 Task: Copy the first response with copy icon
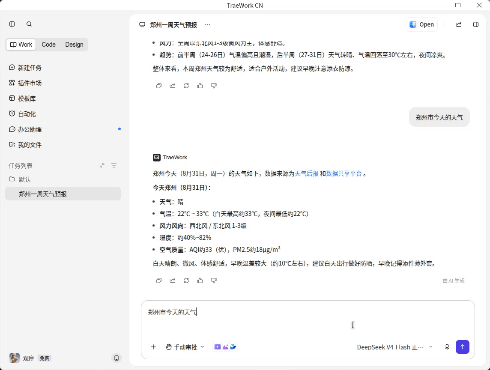pos(159,86)
